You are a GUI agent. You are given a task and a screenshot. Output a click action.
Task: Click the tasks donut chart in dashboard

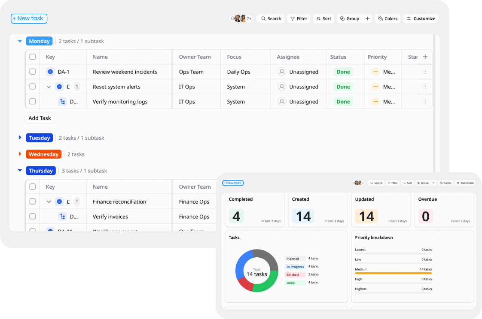[x=256, y=271]
